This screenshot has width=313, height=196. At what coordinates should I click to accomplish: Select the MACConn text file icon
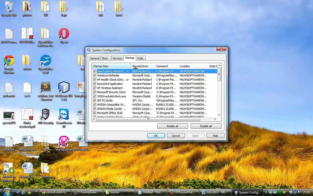tap(9, 36)
